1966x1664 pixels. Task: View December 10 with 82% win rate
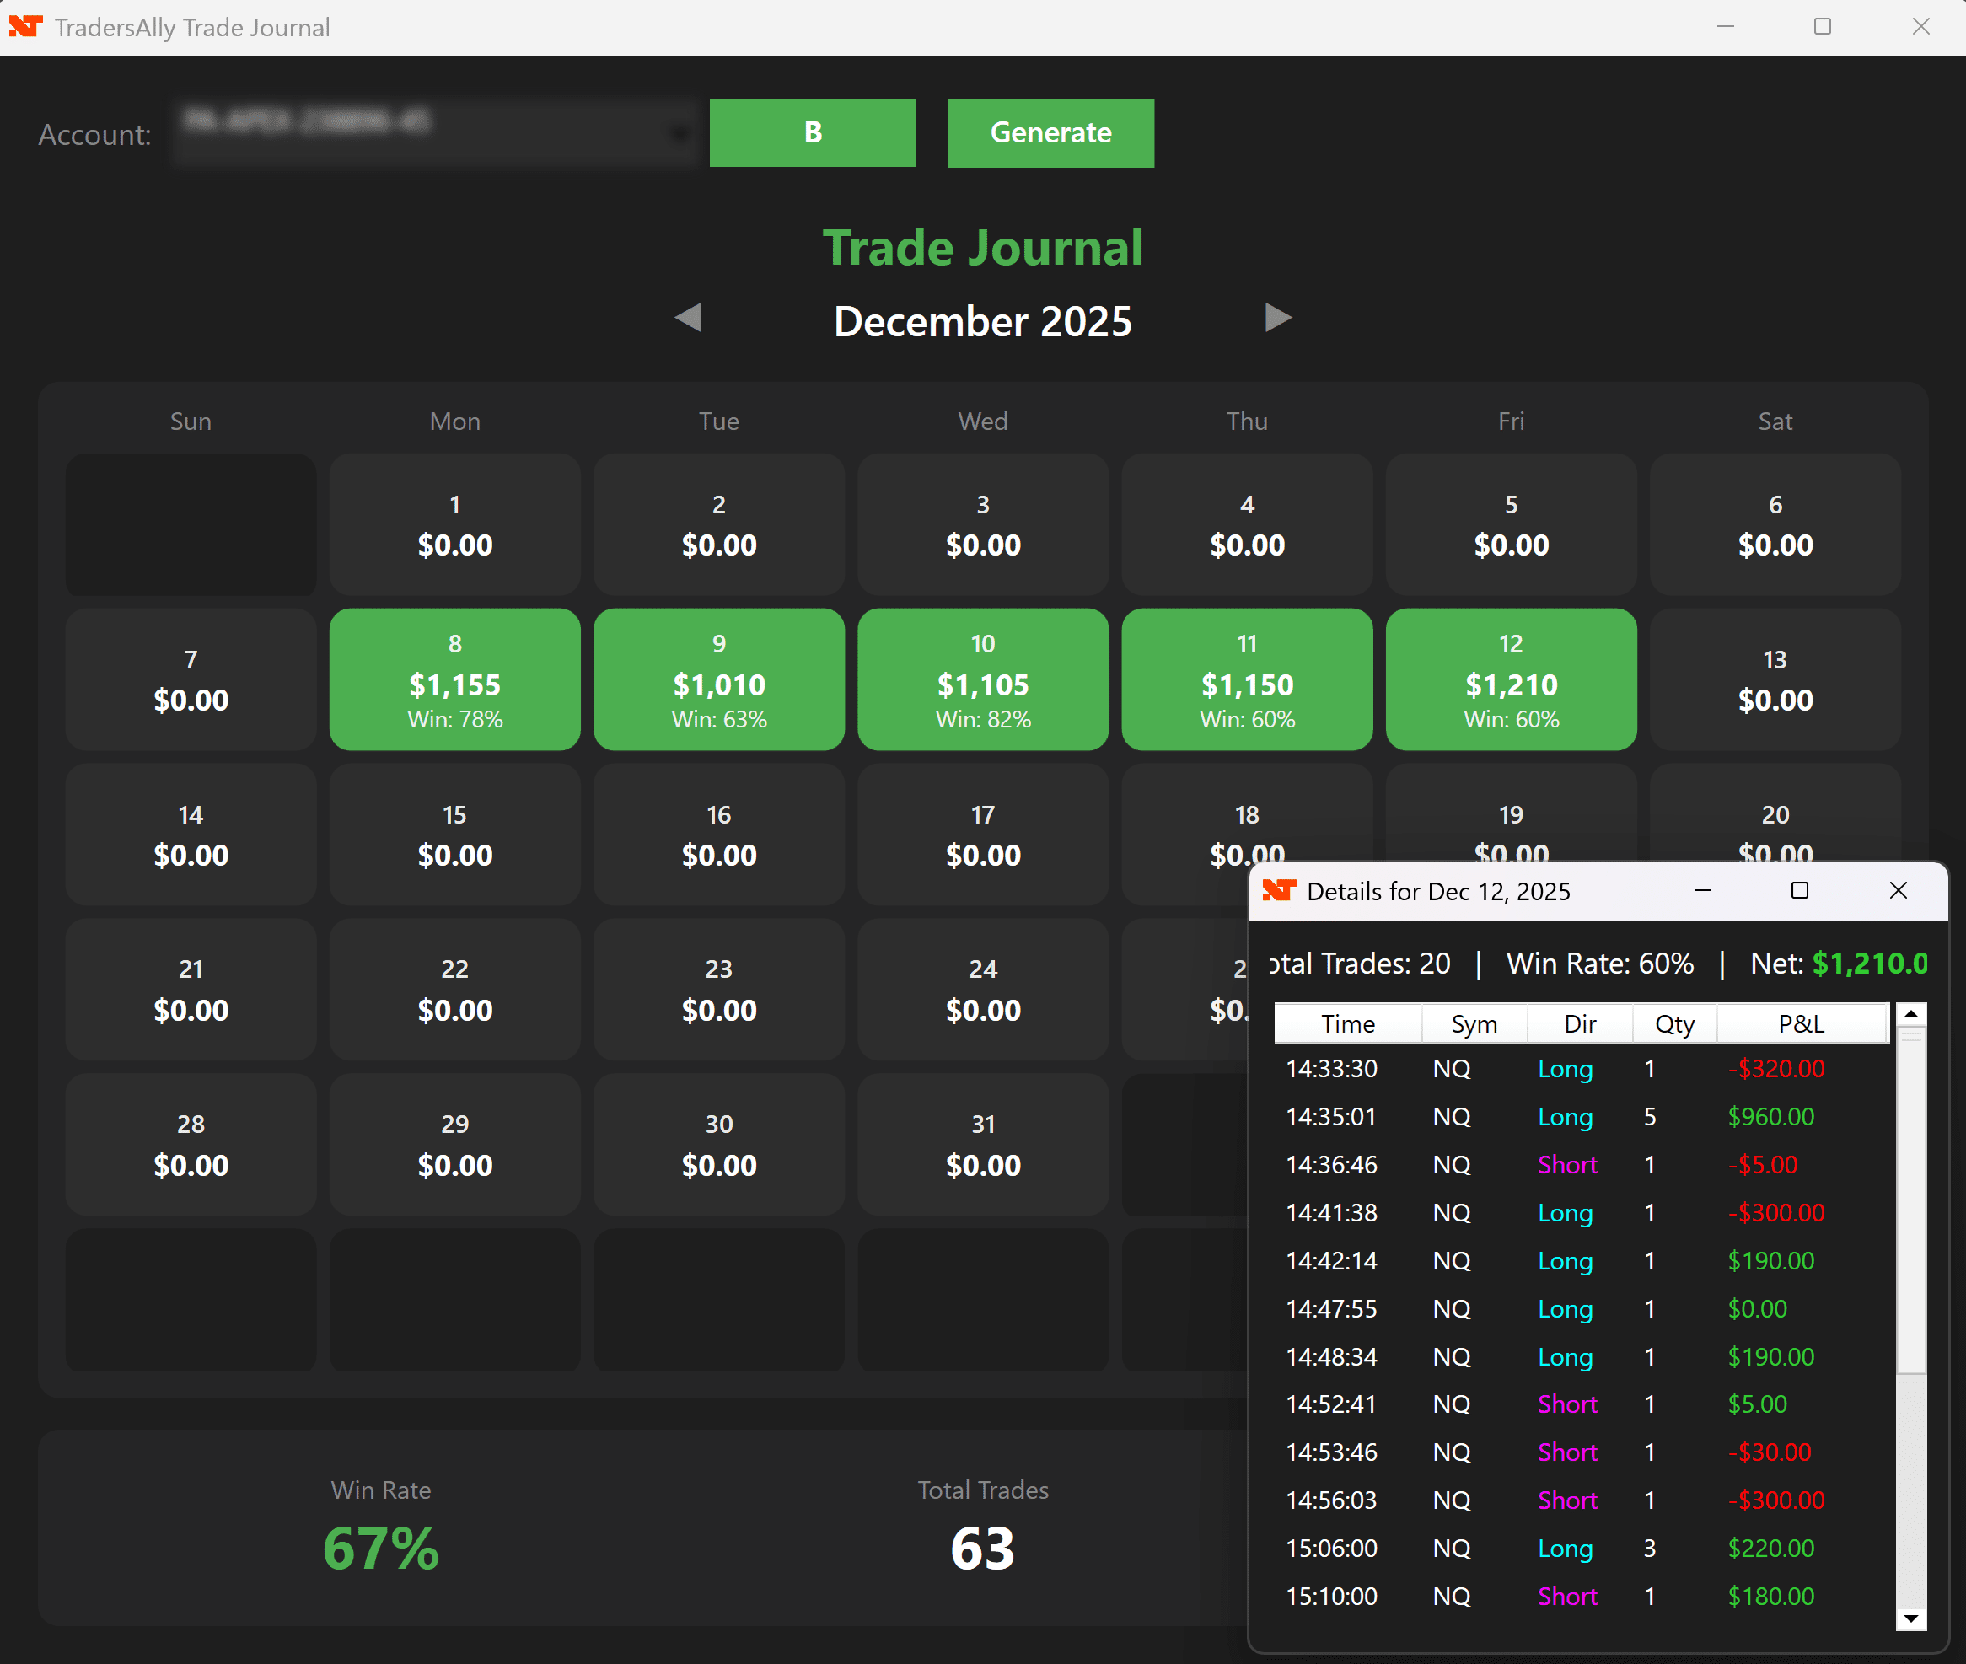(982, 679)
